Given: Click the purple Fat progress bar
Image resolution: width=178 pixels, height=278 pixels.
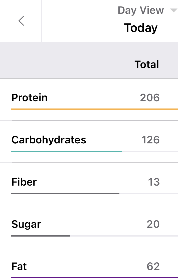Looking at the screenshot, I should click(x=95, y=277).
